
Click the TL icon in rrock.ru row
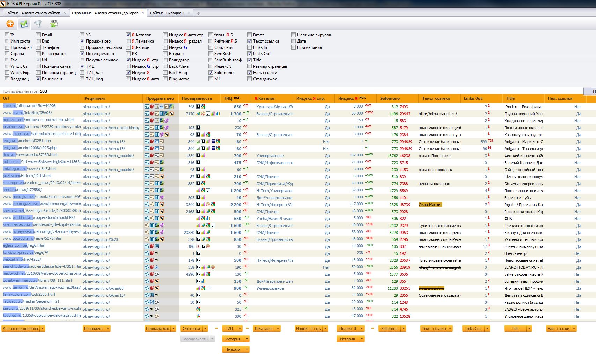point(157,106)
